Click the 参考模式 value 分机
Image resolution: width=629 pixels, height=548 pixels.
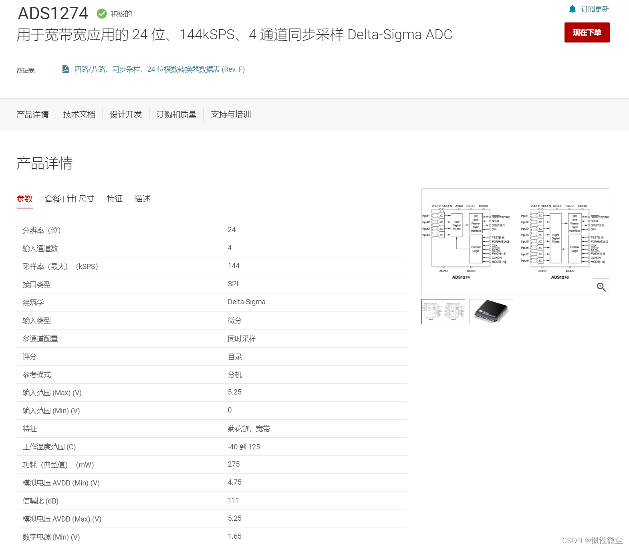coord(235,374)
